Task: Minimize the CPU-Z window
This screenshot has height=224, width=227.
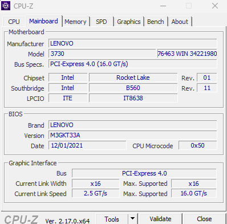Action: (x=163, y=6)
